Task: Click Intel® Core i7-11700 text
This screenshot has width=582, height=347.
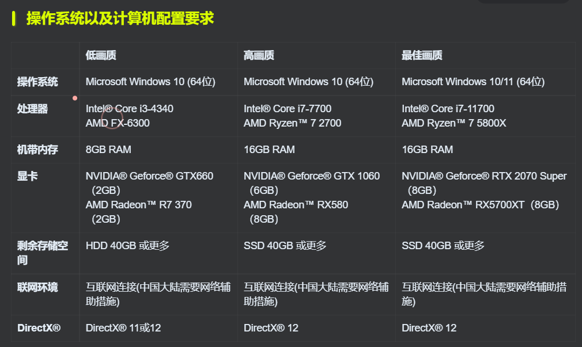Action: pyautogui.click(x=448, y=109)
